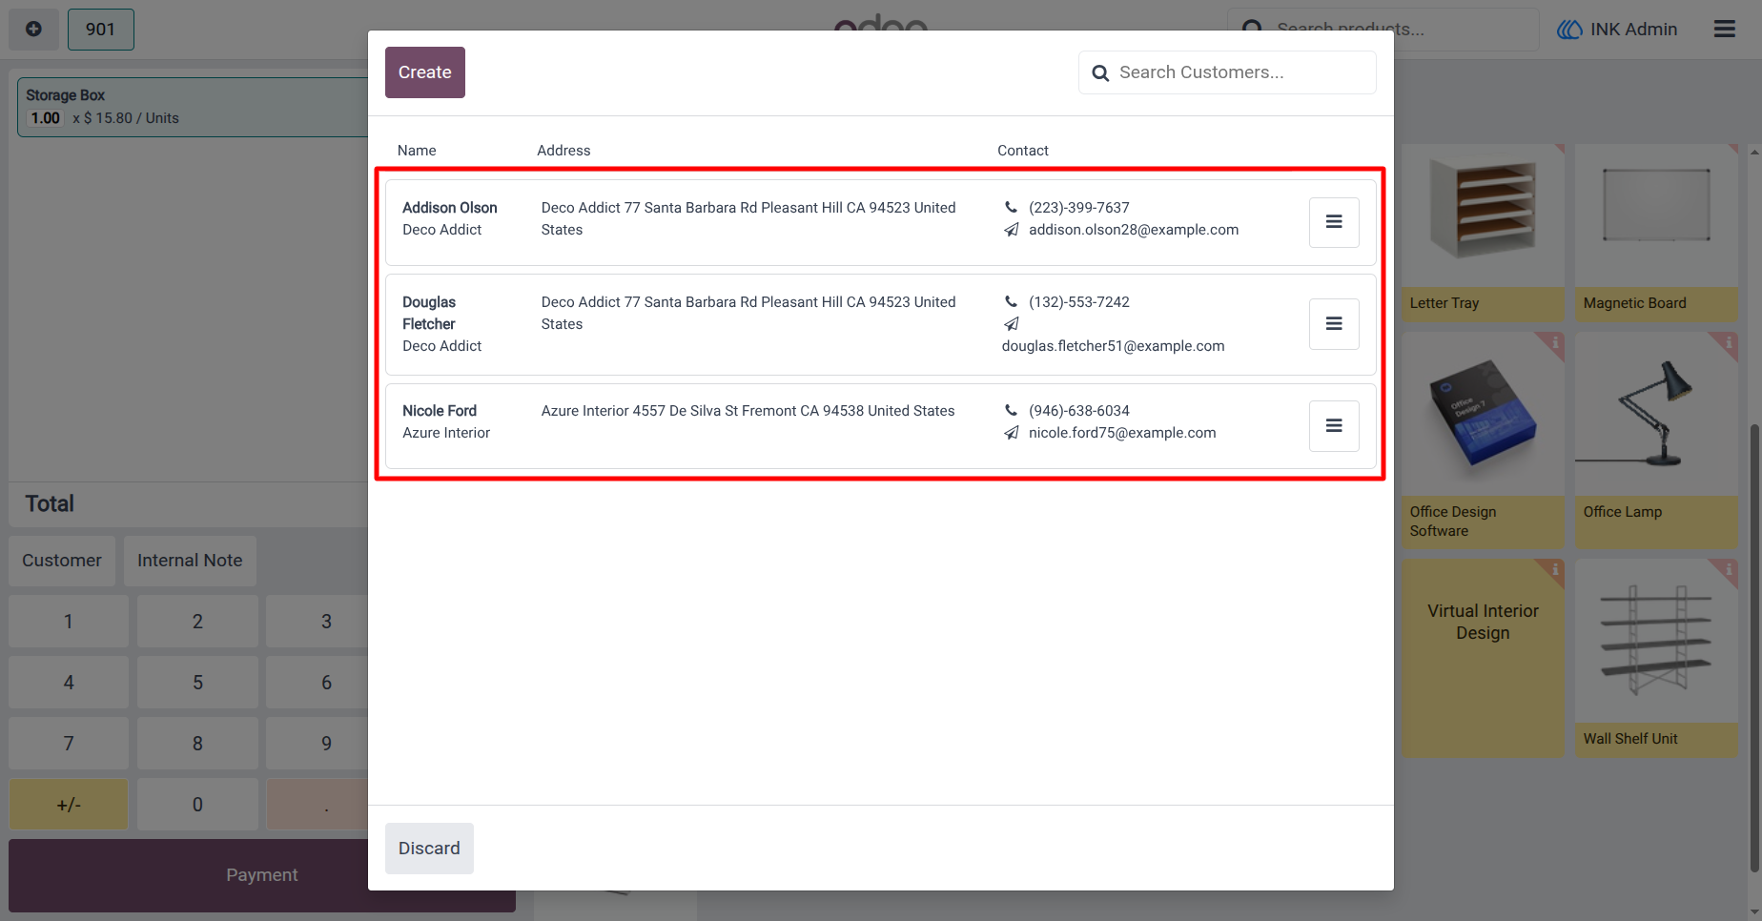Select the Office Design Software product
Image resolution: width=1762 pixels, height=921 pixels.
coord(1483,440)
